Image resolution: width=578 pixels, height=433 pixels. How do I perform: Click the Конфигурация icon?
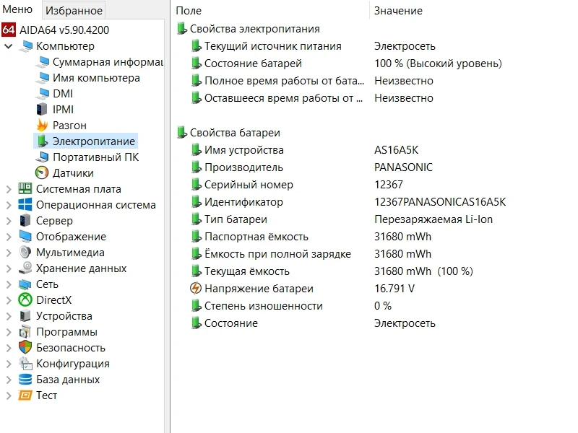pos(25,363)
